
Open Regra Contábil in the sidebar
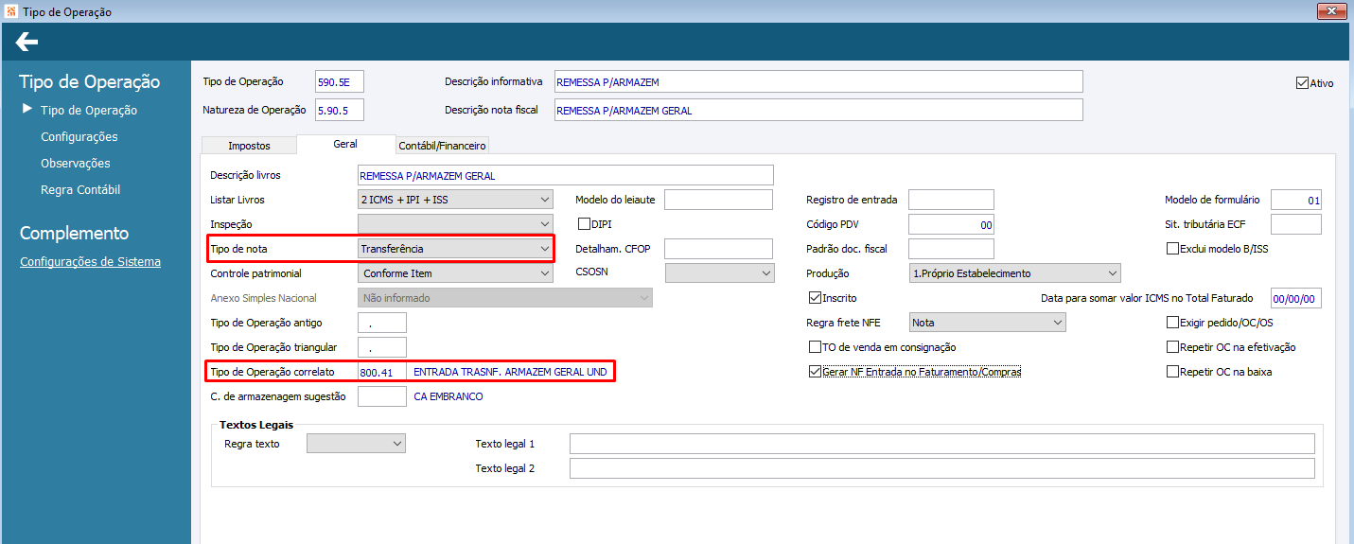click(80, 189)
